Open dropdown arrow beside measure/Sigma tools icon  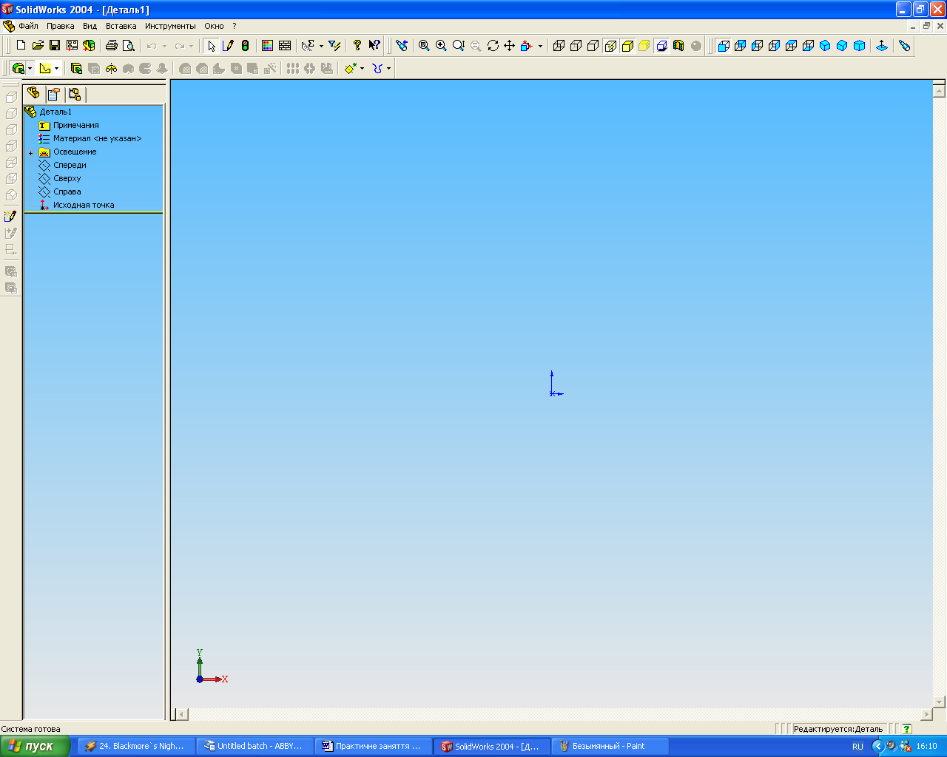tap(321, 46)
